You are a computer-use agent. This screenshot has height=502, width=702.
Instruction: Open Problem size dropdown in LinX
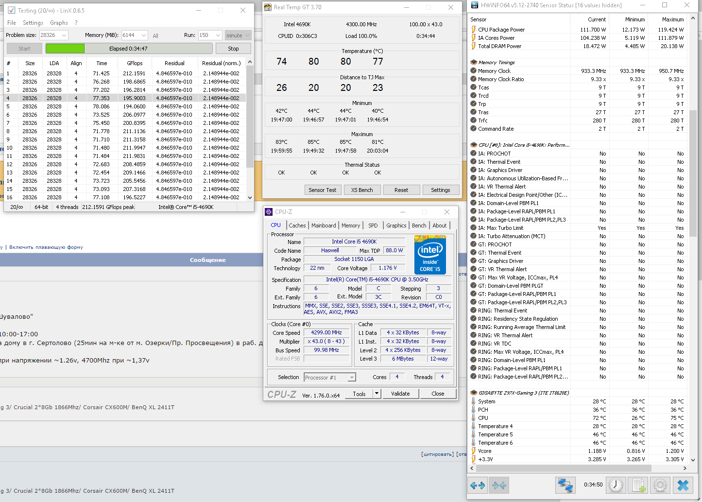click(x=64, y=35)
